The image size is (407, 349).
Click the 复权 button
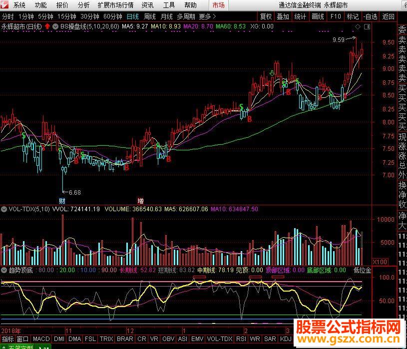266,16
